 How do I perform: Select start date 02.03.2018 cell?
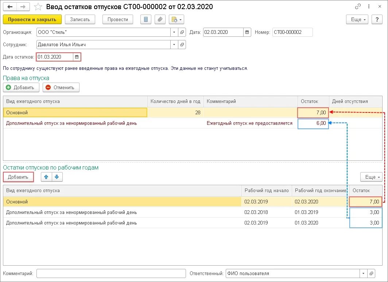267,213
